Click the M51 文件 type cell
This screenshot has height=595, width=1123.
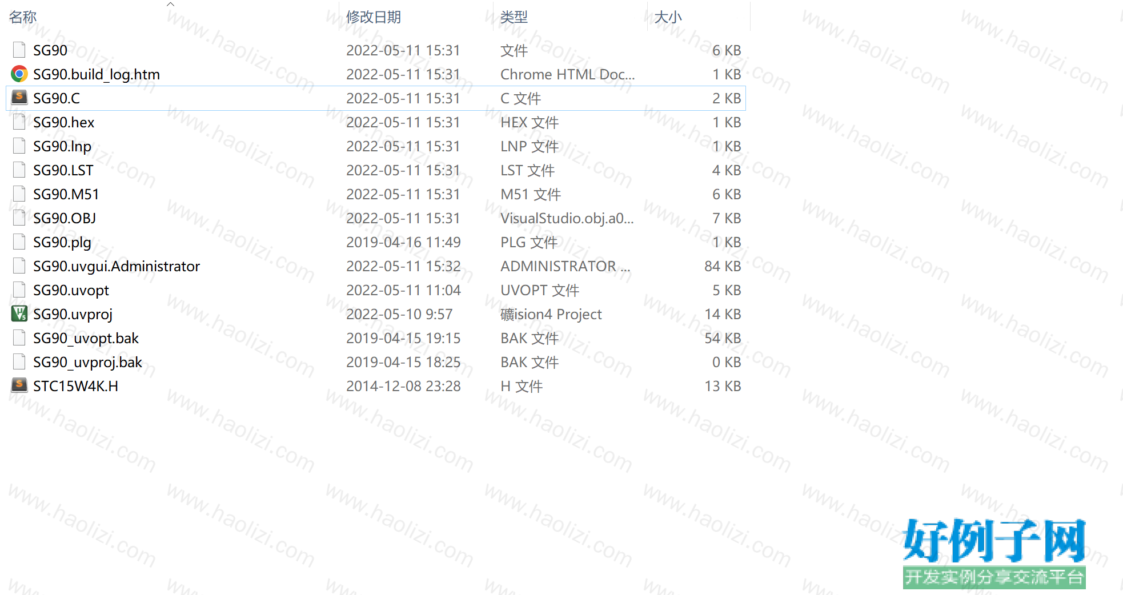(531, 194)
